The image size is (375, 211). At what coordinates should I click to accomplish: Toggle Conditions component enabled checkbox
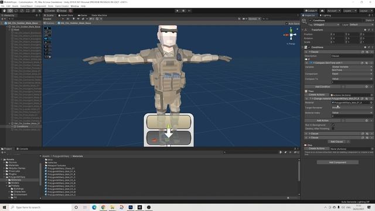pos(309,47)
